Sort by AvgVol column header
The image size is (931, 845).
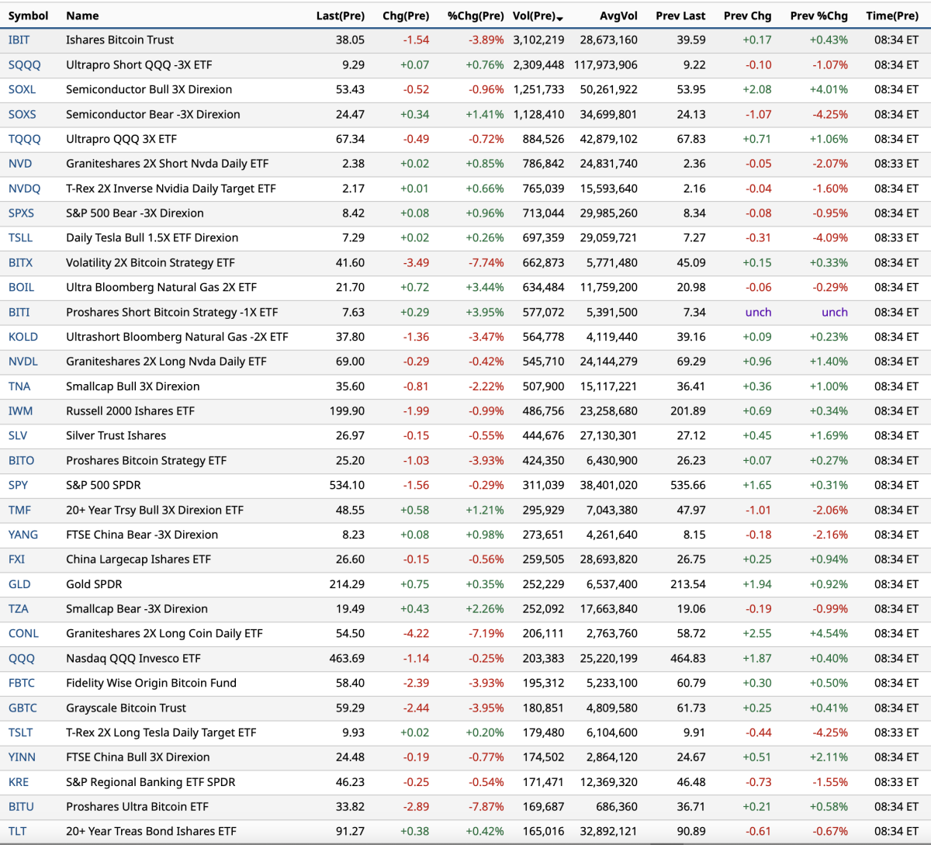[x=618, y=16]
